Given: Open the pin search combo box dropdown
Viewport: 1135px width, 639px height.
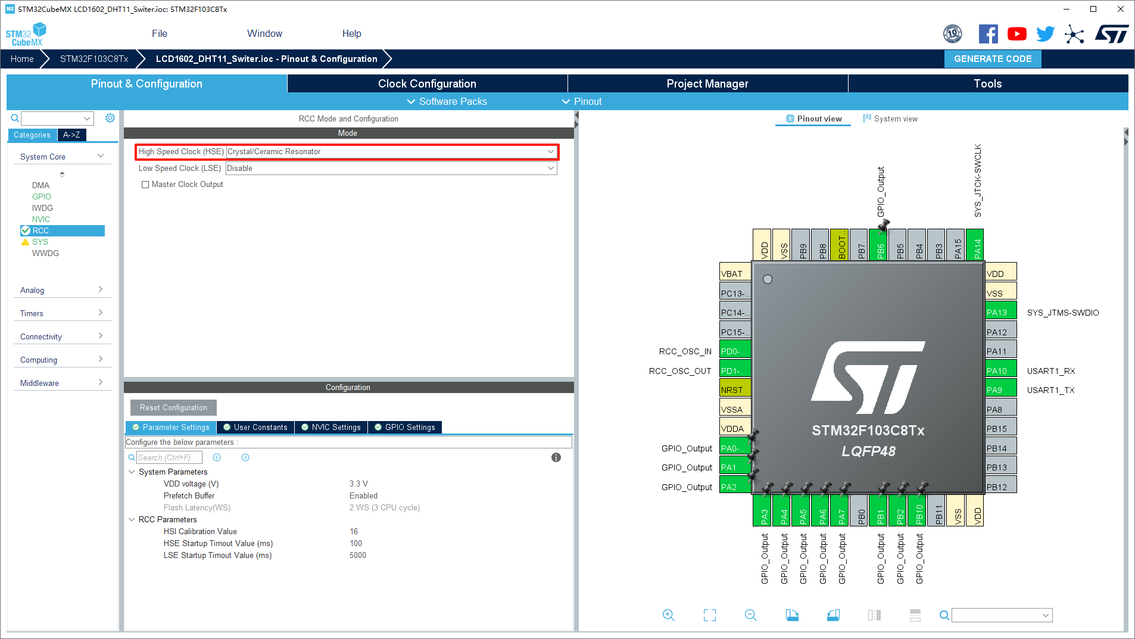Looking at the screenshot, I should [x=1045, y=615].
